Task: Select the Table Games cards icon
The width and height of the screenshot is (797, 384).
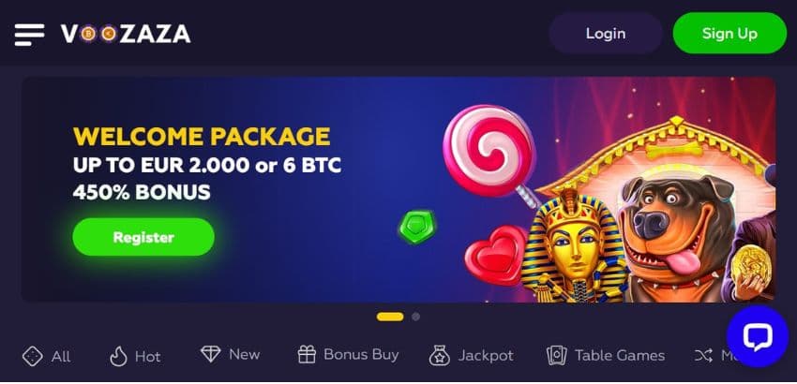Action: 557,356
